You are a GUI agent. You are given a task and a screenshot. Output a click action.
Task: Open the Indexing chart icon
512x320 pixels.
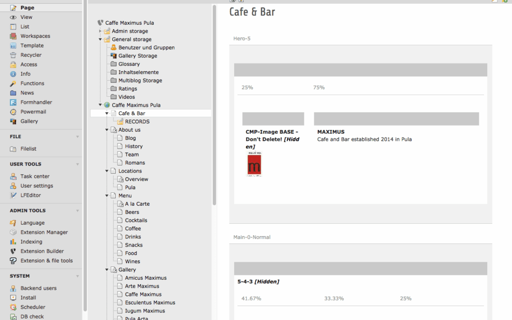pos(13,242)
